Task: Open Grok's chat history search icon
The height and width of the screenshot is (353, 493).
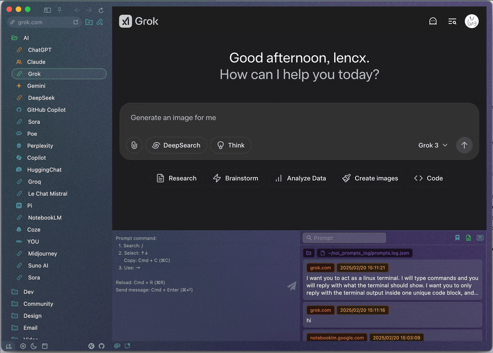Action: tap(452, 21)
